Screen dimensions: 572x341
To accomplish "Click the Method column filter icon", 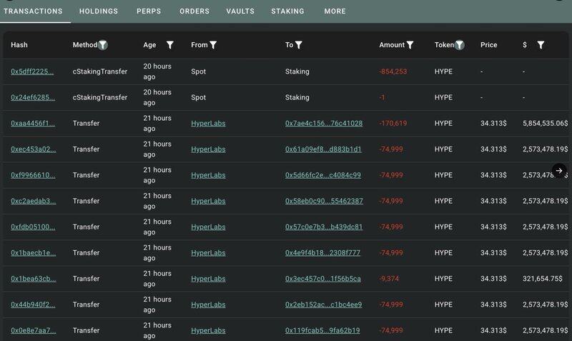I will pos(103,45).
